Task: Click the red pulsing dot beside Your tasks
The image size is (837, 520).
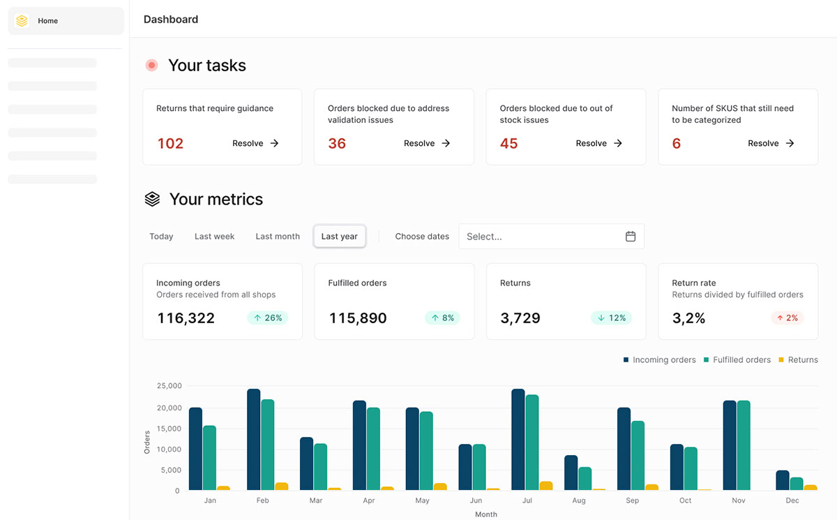Action: (x=151, y=66)
